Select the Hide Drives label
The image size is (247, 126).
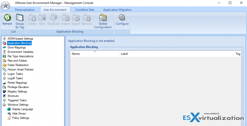19,113
